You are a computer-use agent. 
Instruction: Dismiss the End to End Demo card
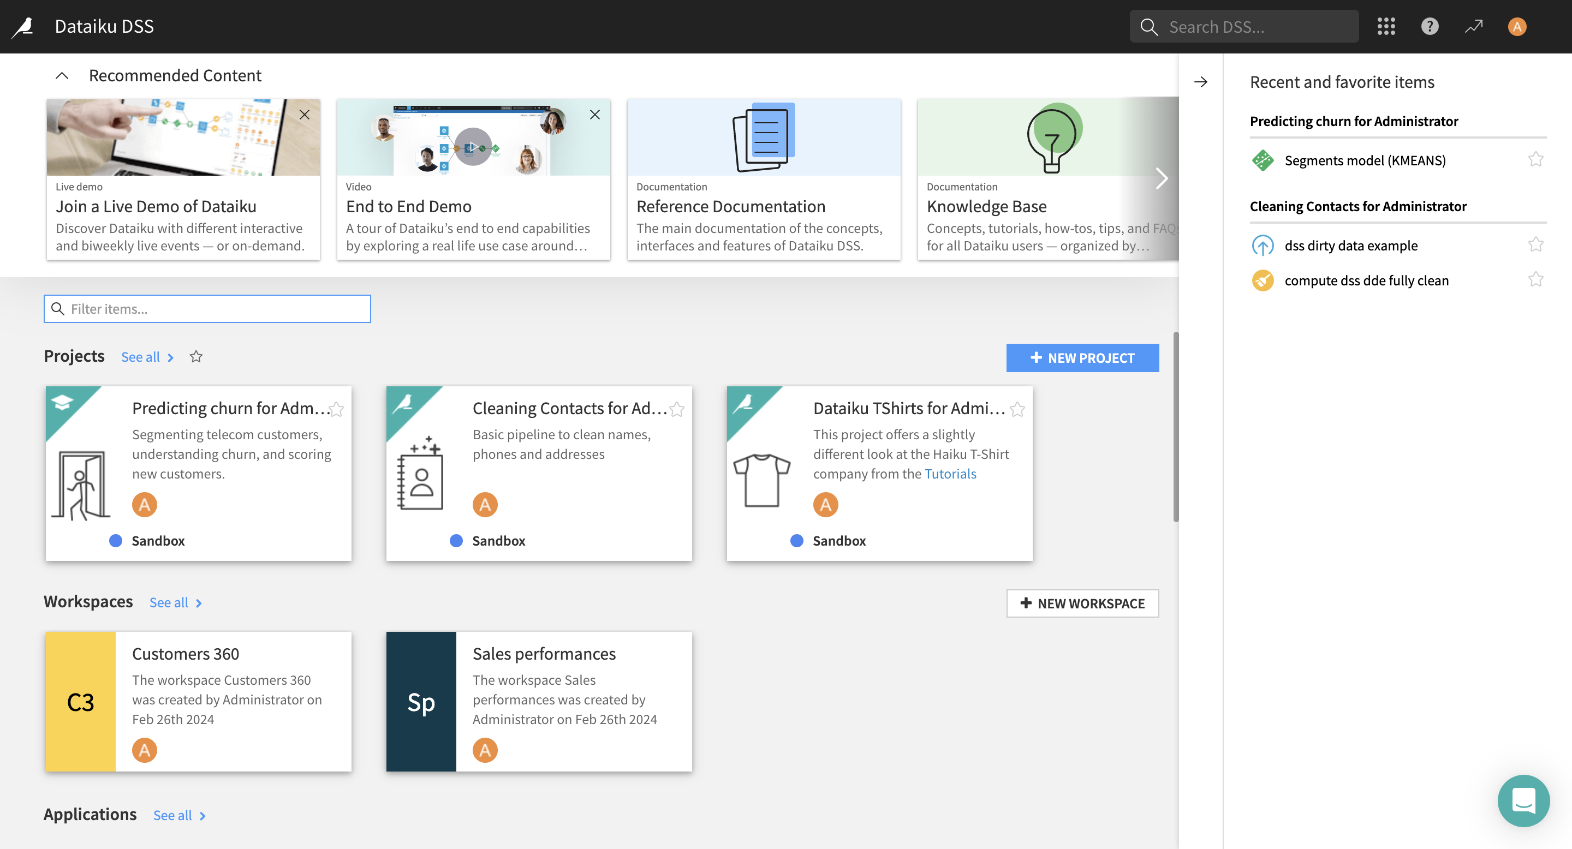tap(595, 115)
